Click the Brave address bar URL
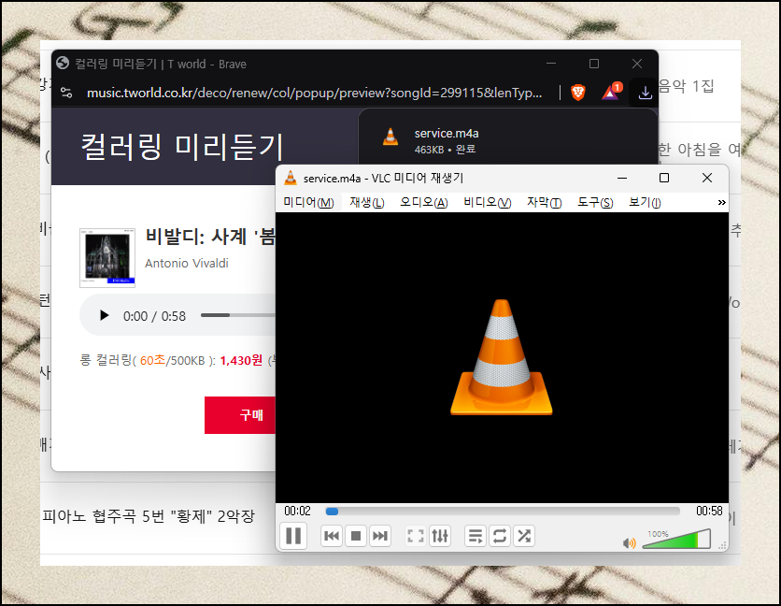This screenshot has height=606, width=781. coord(314,93)
